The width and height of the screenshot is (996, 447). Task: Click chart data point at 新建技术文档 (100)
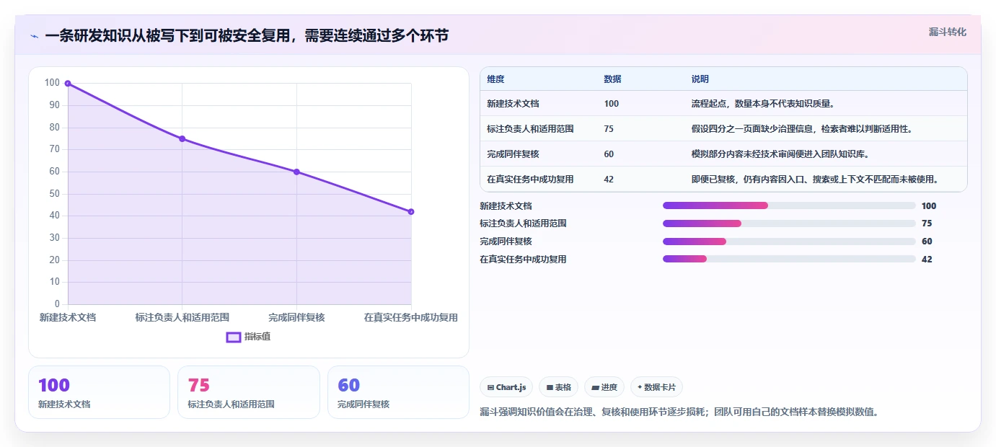(x=68, y=84)
